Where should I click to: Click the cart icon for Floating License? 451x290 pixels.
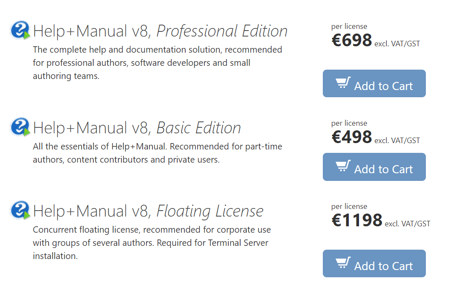pos(343,263)
